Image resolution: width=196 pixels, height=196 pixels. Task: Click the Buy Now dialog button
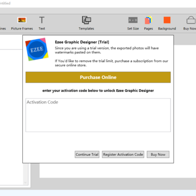(158, 155)
